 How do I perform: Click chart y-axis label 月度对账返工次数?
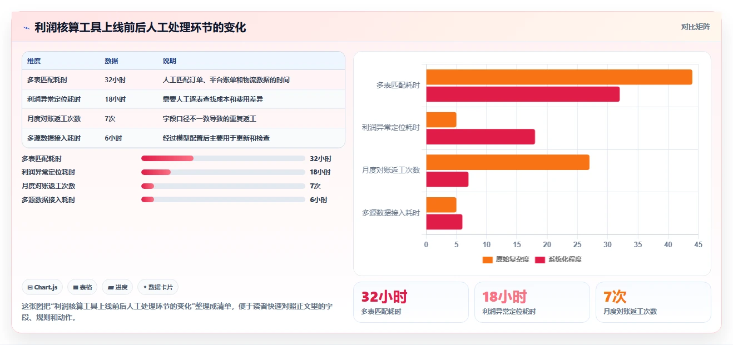click(392, 171)
